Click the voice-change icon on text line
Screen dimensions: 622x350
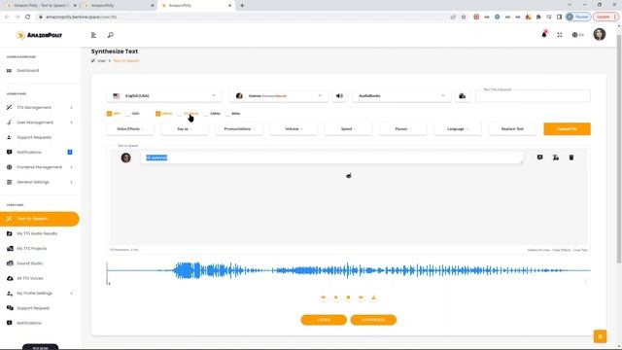(556, 157)
